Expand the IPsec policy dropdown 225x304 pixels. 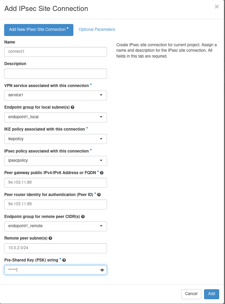click(x=56, y=161)
